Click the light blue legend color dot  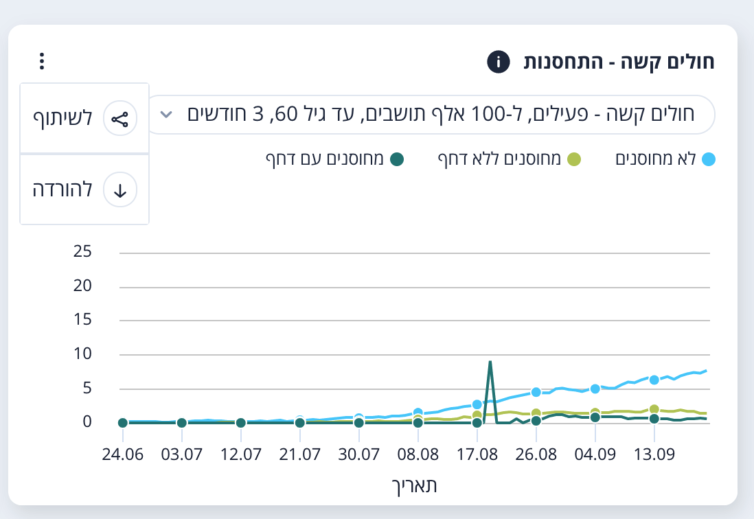(709, 159)
